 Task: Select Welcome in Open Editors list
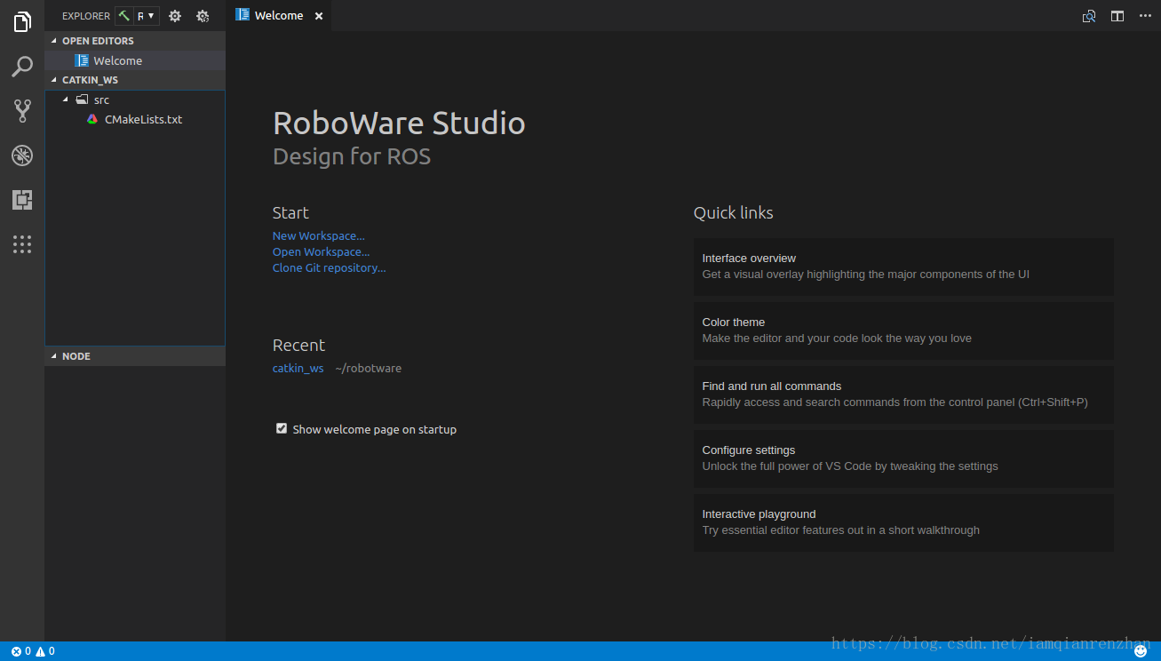[135, 60]
